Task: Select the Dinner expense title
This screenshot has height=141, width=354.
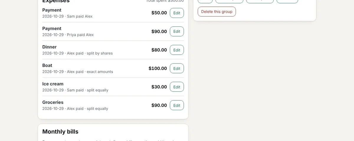Action: [x=49, y=47]
